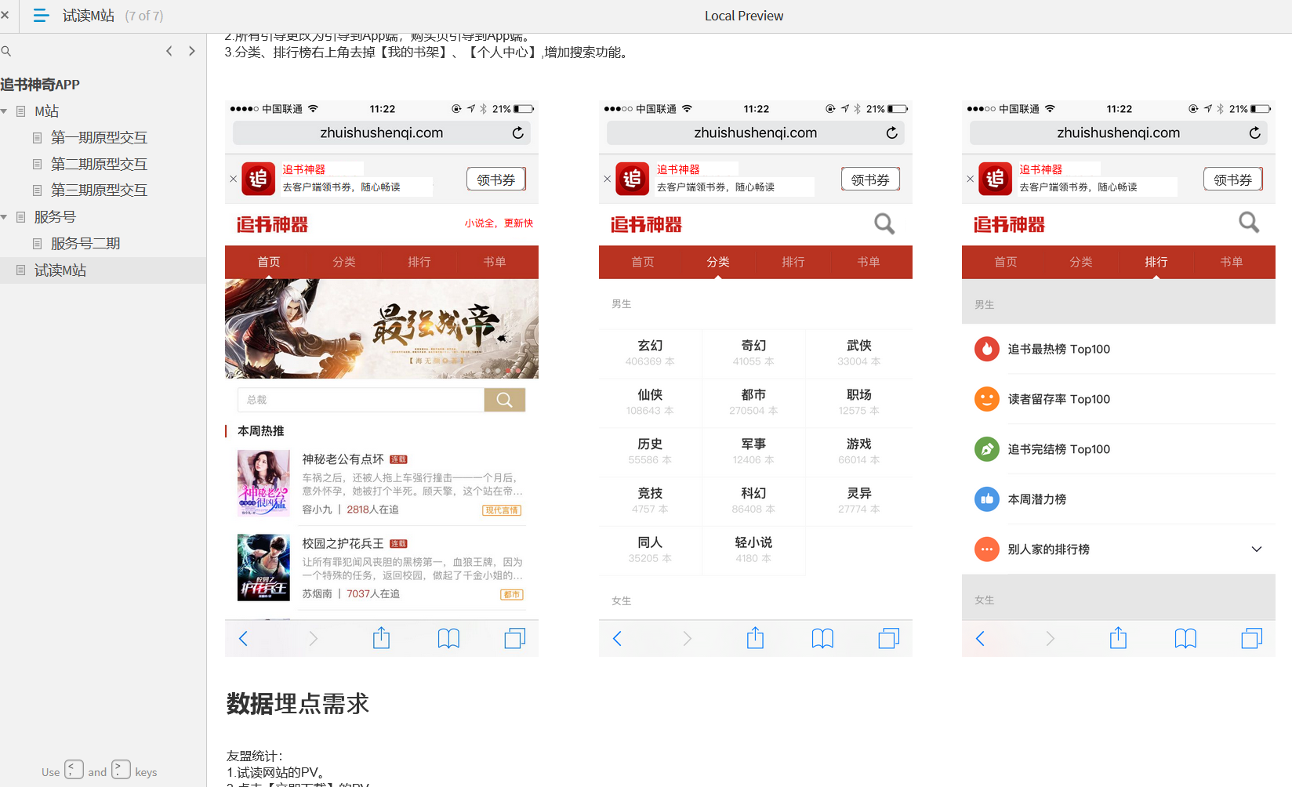Collapse the M站 folder in sitemap
The image size is (1292, 787).
pyautogui.click(x=4, y=111)
